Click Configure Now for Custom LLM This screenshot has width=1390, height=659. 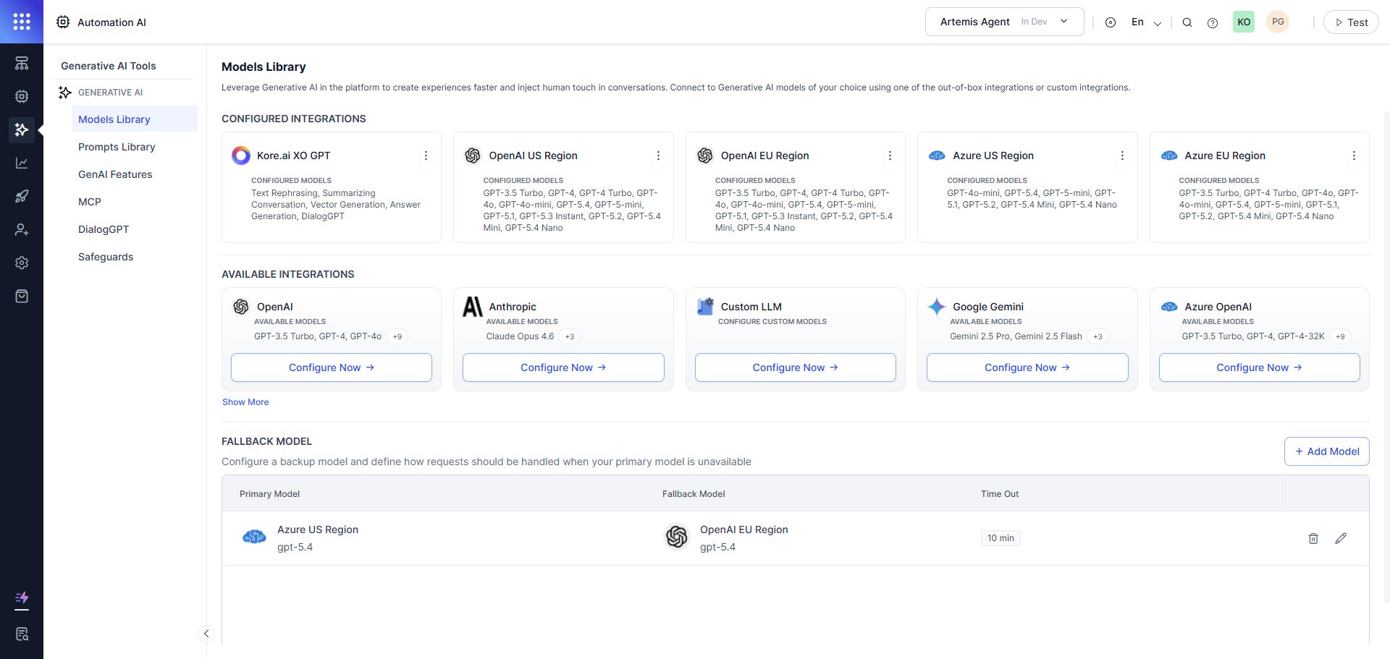click(796, 367)
